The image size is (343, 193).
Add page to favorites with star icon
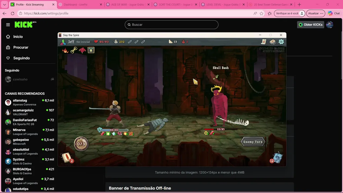(x=262, y=13)
